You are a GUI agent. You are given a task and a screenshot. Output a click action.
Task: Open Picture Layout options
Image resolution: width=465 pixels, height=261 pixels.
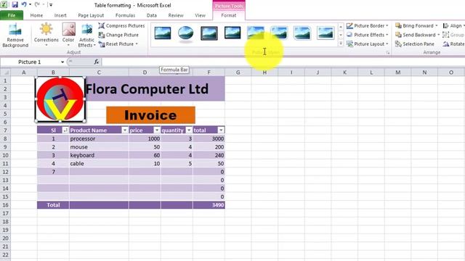point(368,43)
